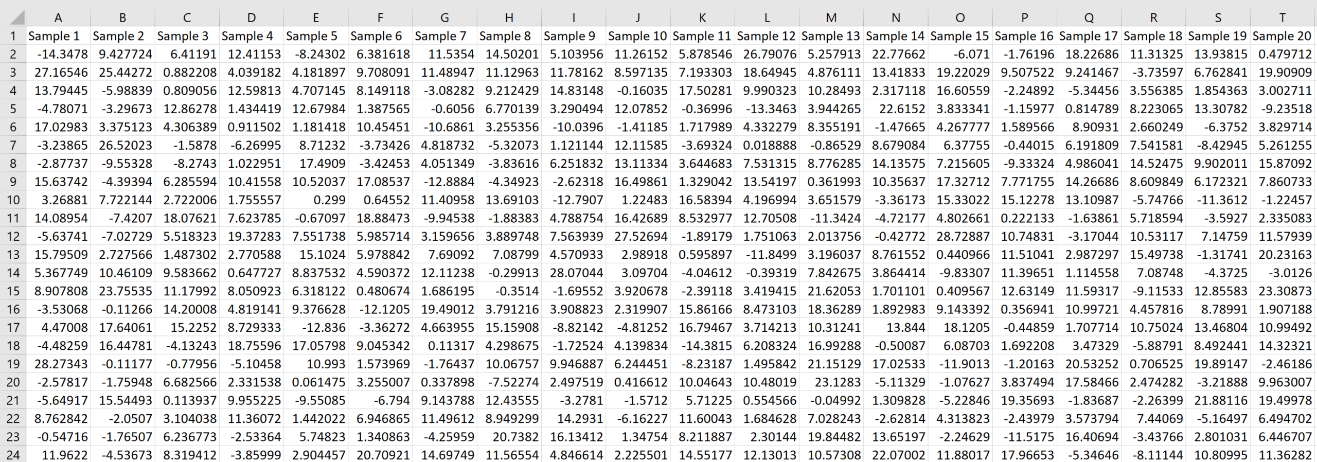The image size is (1317, 462).
Task: Select cell containing 11.9622
Action: click(x=58, y=455)
